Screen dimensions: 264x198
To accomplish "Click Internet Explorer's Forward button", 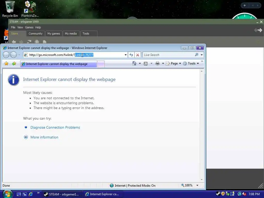I will (x=14, y=55).
